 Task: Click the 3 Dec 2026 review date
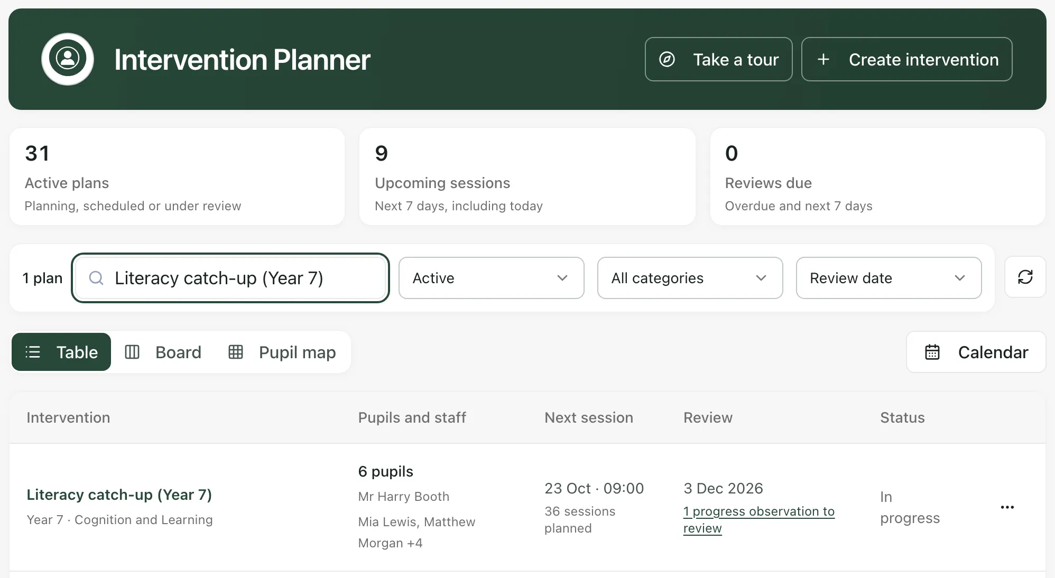[x=723, y=488]
